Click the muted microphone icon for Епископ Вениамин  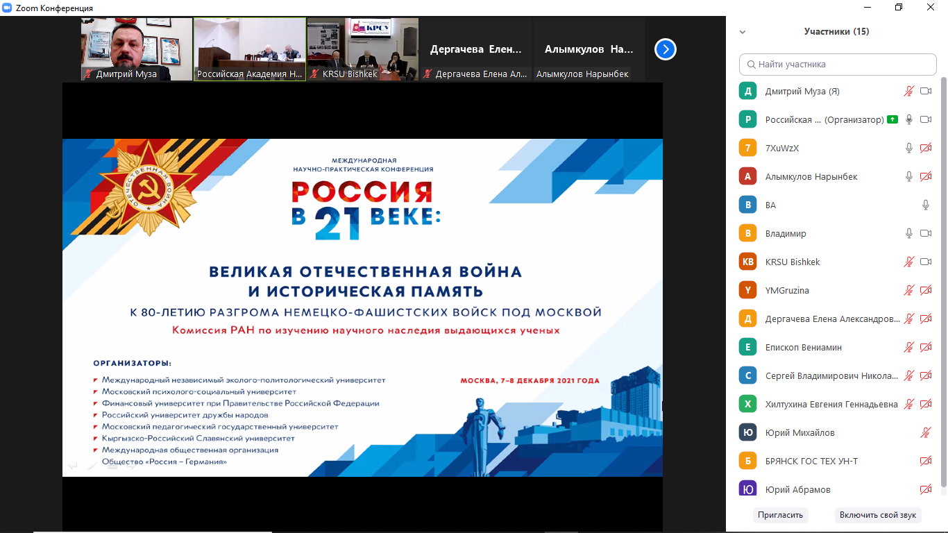pos(909,347)
